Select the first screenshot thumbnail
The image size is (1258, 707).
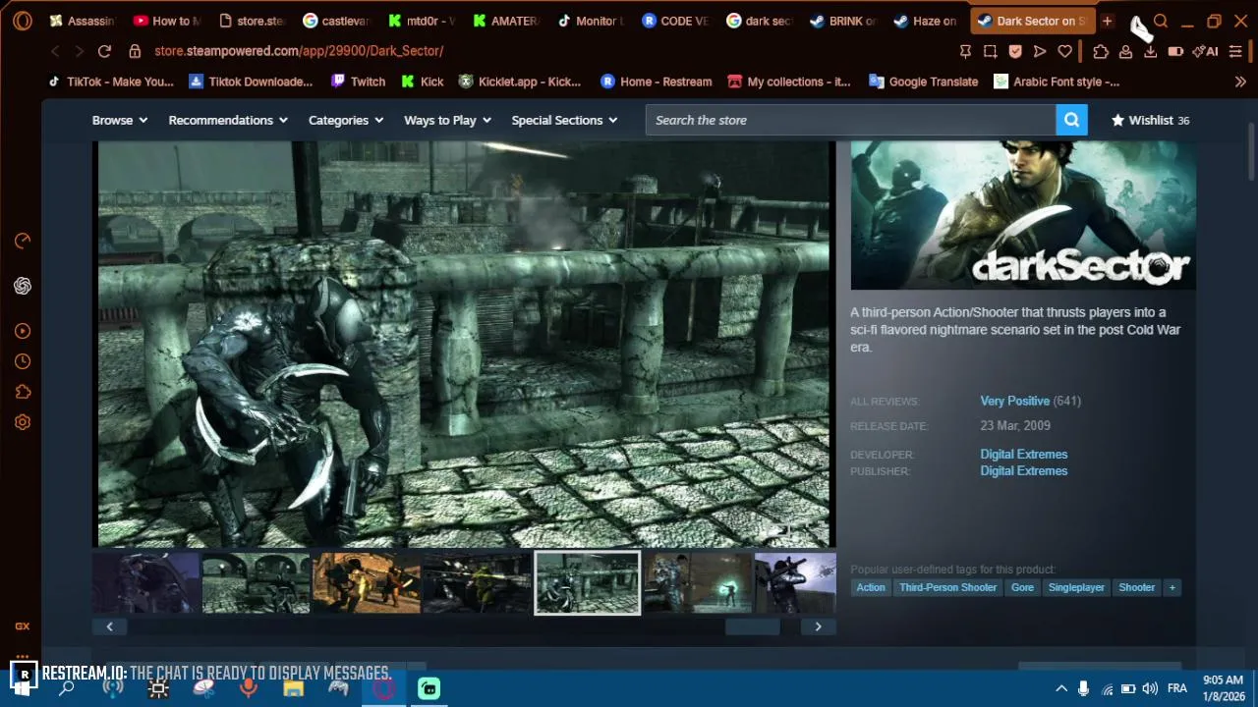tap(145, 583)
